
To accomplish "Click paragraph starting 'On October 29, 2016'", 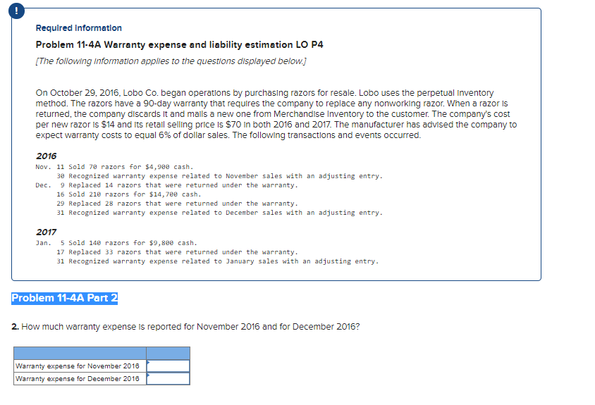I will (276, 114).
